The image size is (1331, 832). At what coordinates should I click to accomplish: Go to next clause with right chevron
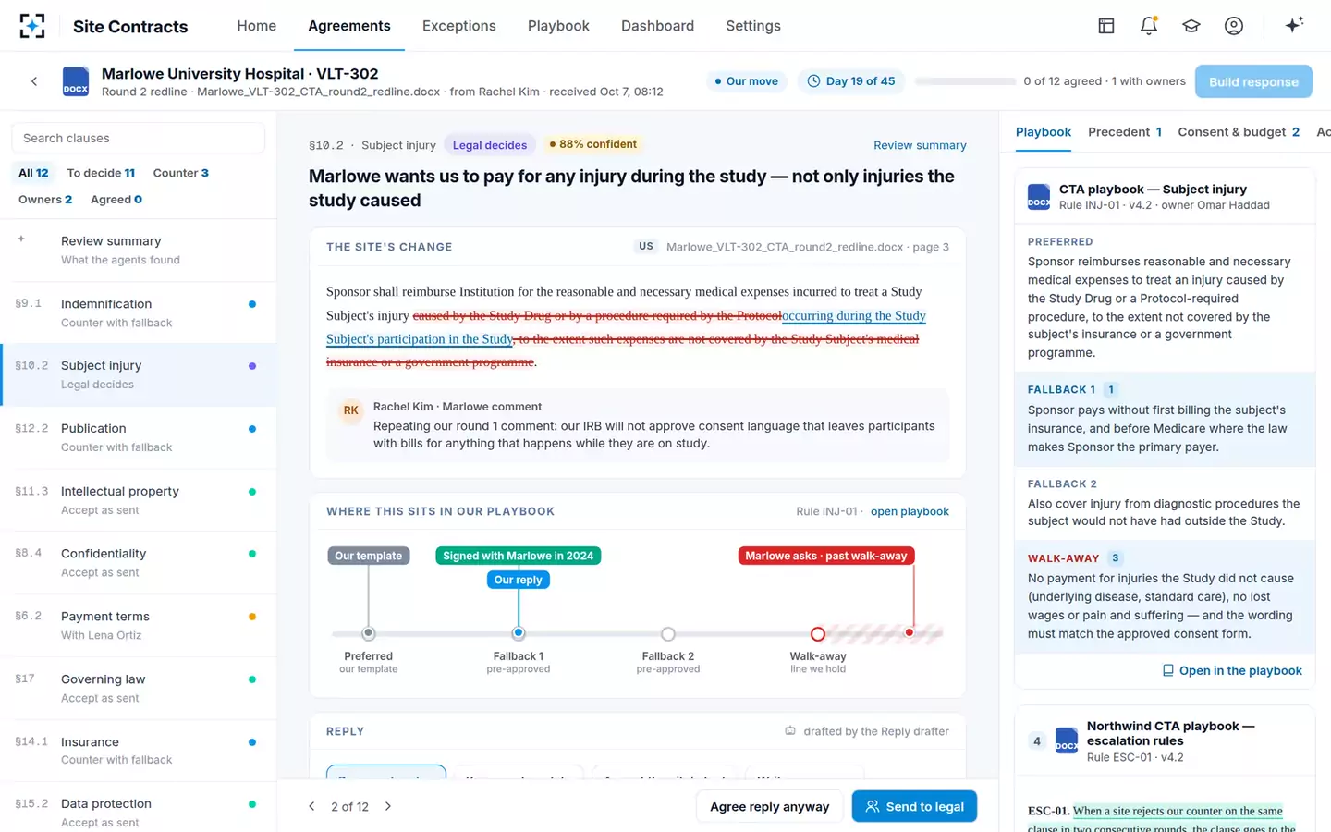388,807
